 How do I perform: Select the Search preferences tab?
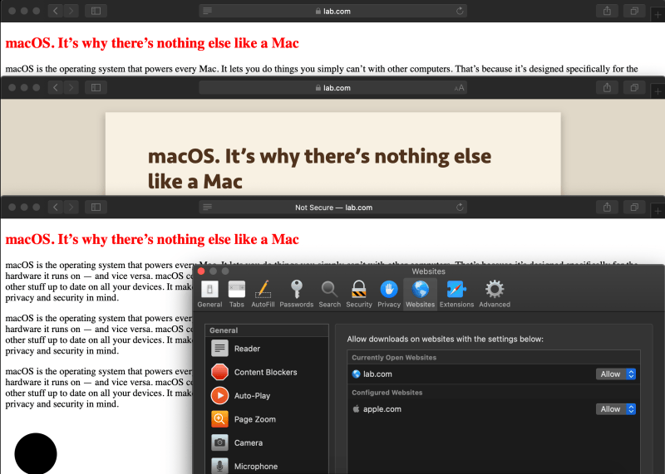point(329,294)
